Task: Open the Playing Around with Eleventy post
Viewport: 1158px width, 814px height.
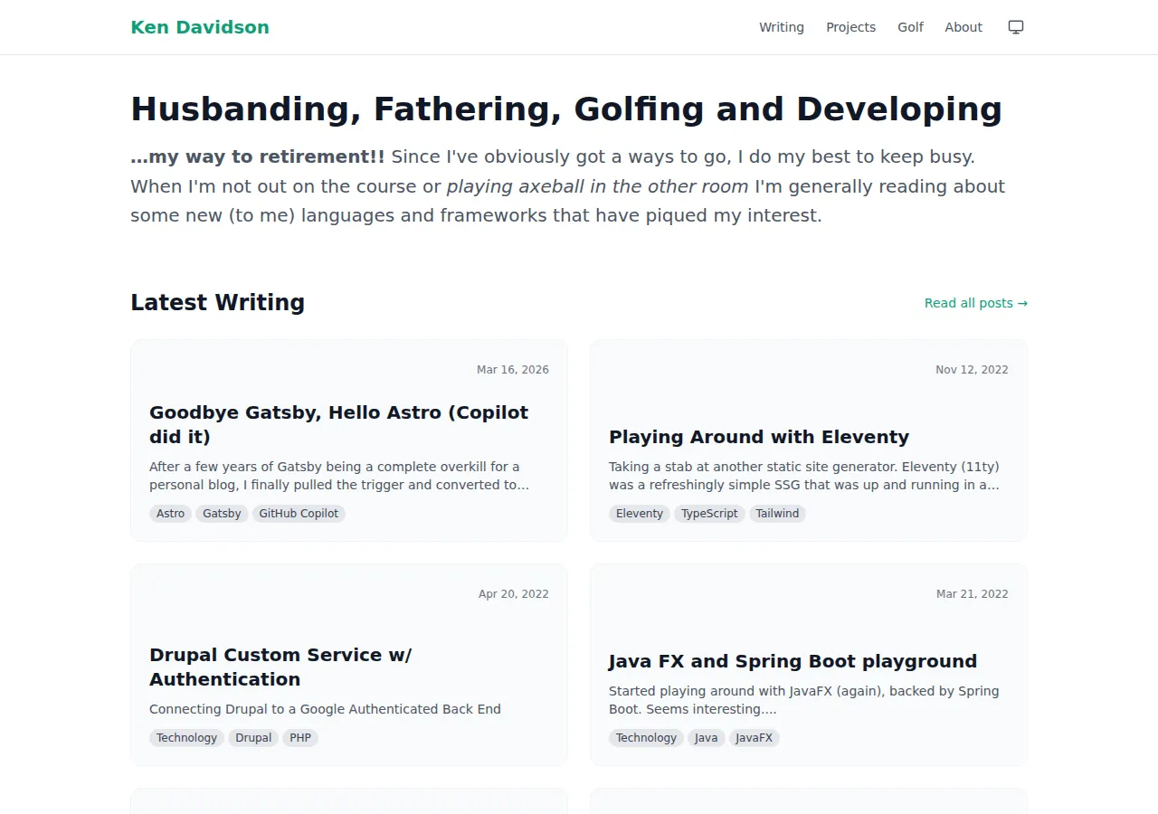Action: point(759,437)
